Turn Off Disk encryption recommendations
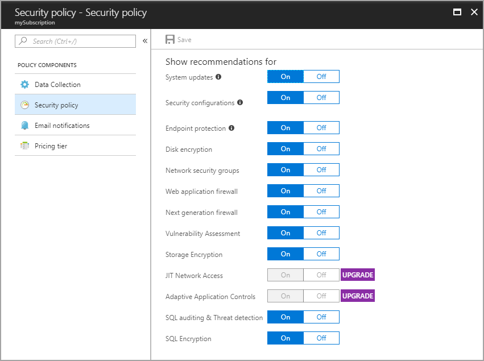Image resolution: width=484 pixels, height=361 pixels. coord(321,149)
